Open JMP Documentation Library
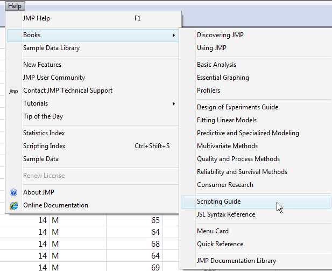The image size is (332, 271). coord(236,261)
